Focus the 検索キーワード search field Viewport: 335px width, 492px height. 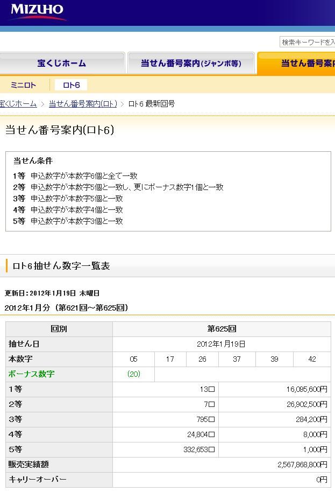[307, 42]
